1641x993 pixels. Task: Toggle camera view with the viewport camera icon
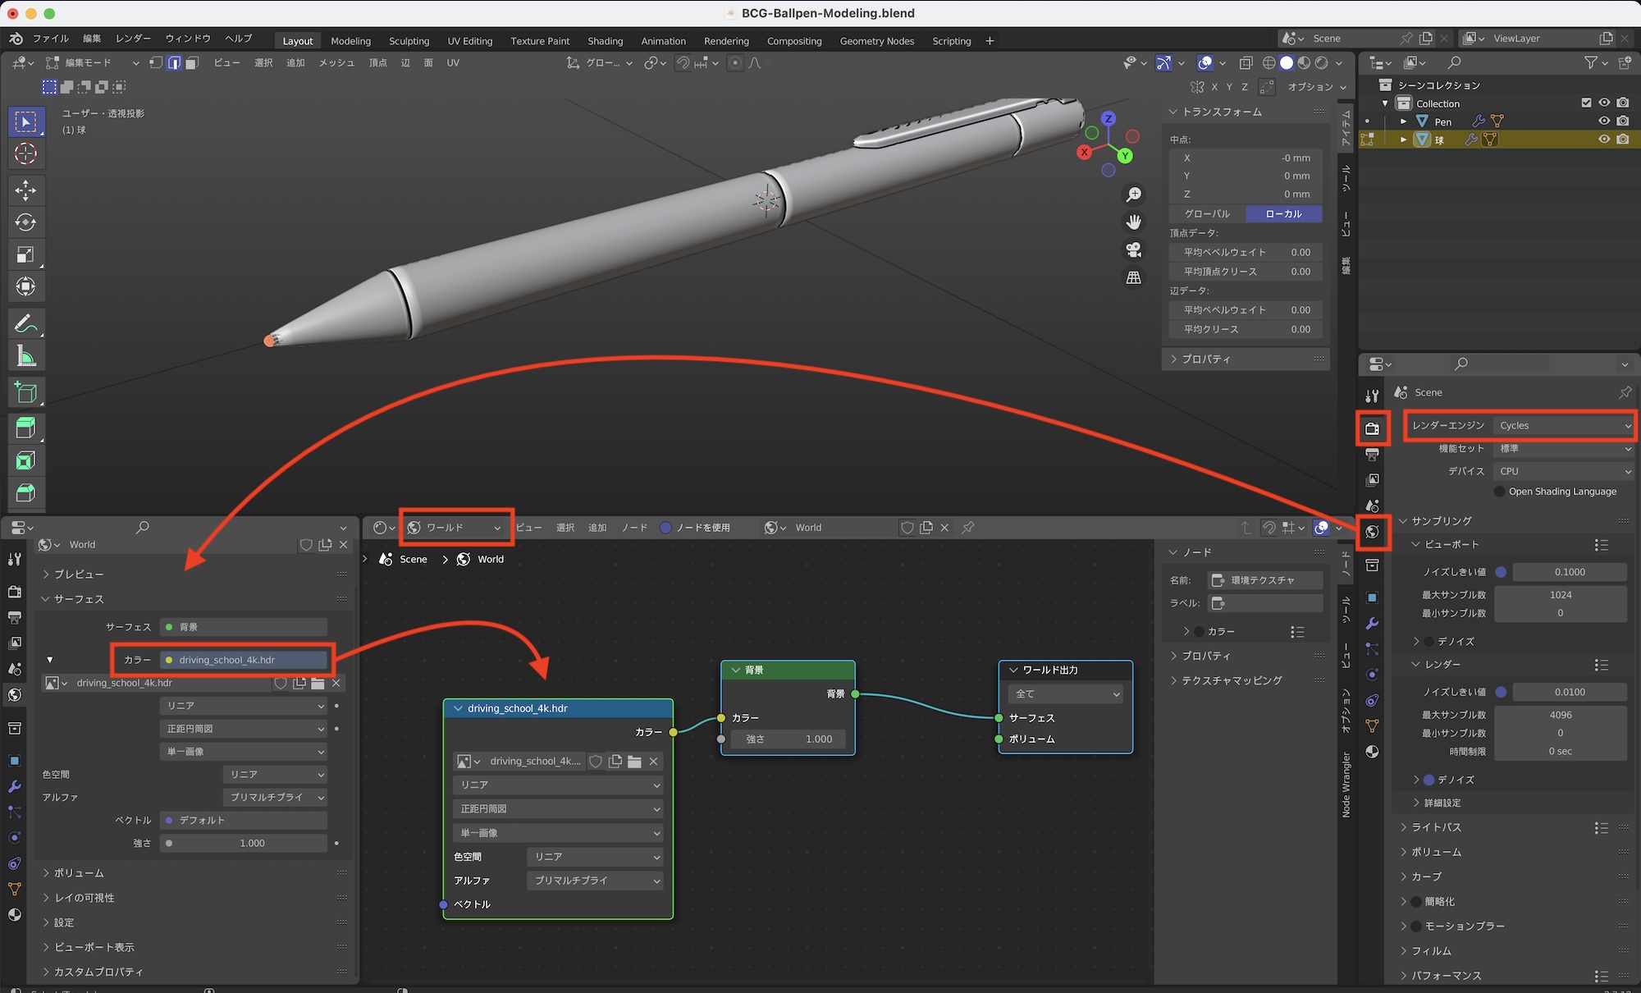click(1133, 249)
